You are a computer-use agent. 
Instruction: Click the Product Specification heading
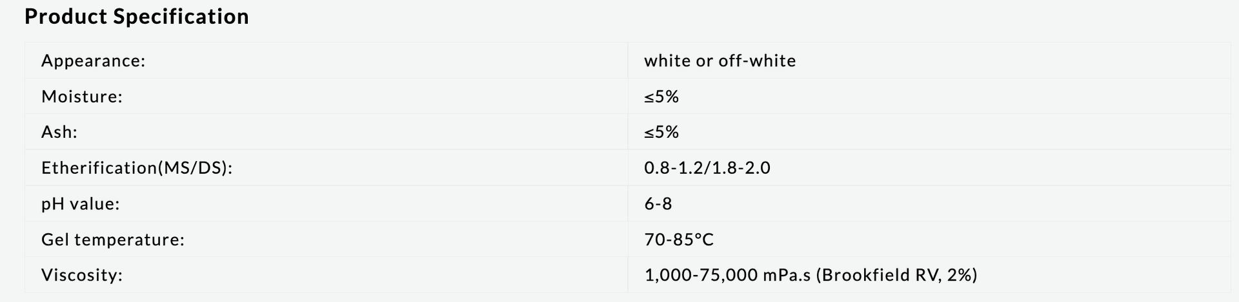pyautogui.click(x=137, y=16)
